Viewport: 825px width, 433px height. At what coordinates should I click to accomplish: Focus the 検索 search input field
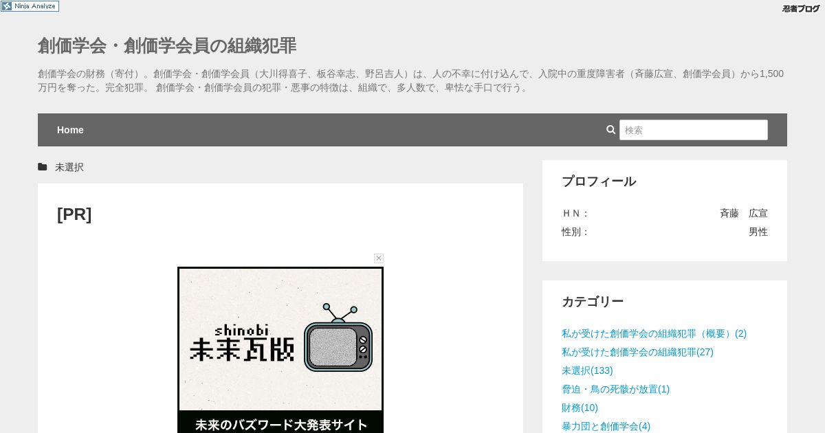coord(693,130)
